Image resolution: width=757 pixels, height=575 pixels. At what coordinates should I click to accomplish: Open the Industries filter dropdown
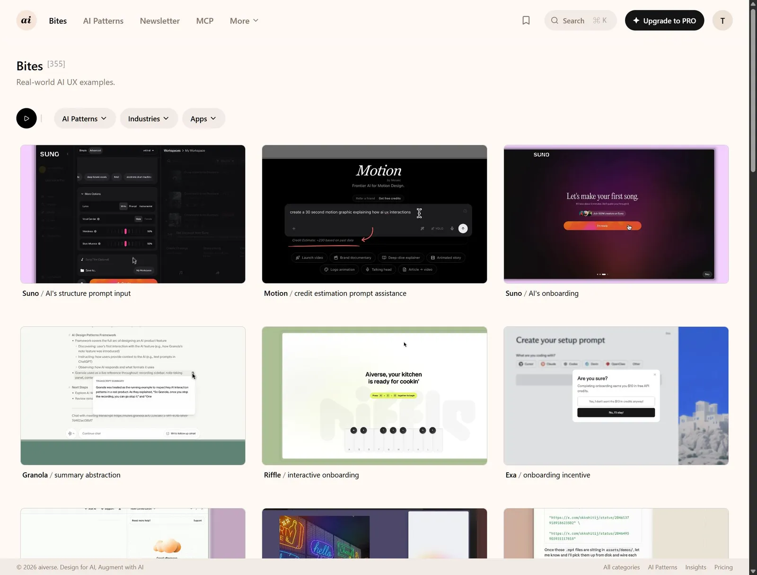[x=149, y=118]
